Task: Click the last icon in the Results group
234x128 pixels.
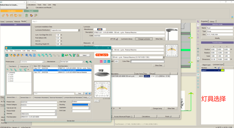Action: (36, 15)
